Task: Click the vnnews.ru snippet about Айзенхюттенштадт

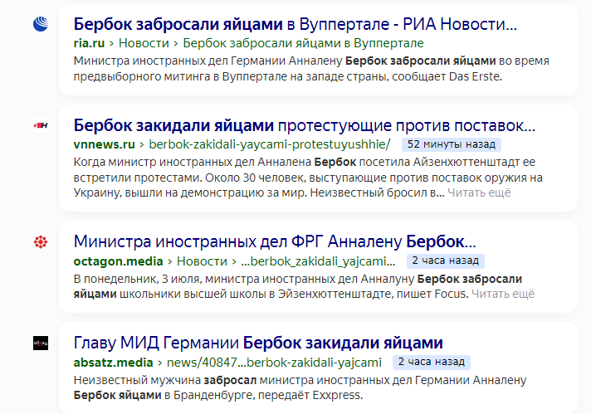Action: 308,177
